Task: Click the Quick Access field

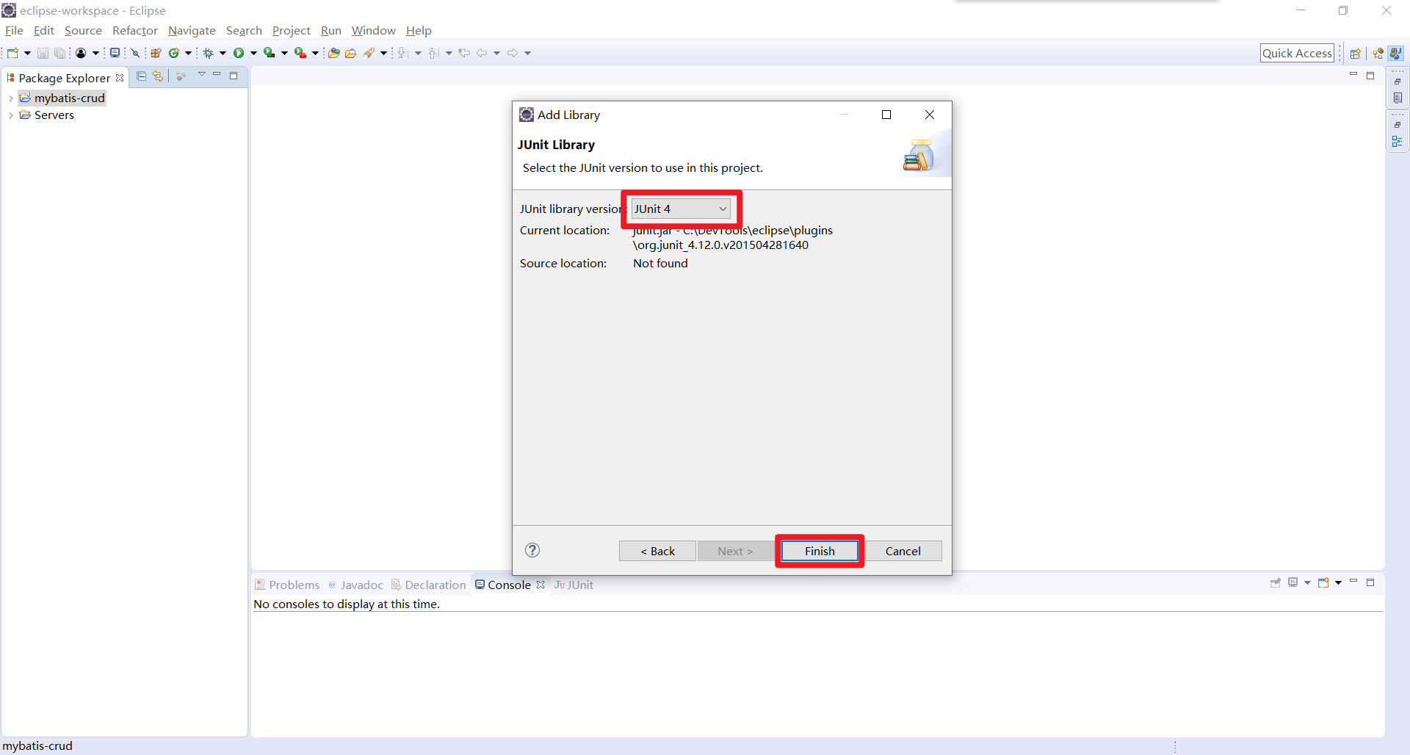Action: tap(1297, 53)
